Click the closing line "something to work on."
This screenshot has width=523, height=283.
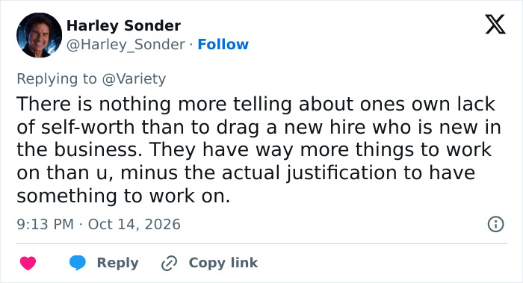click(x=123, y=196)
